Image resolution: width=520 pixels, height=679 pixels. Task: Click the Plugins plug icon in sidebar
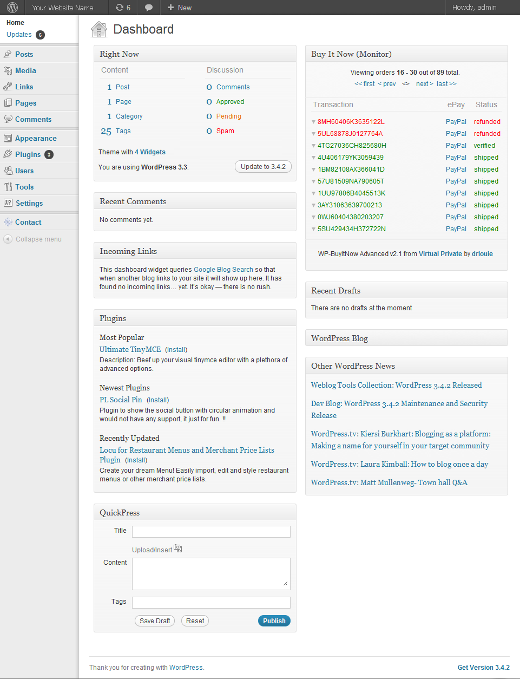pos(8,154)
